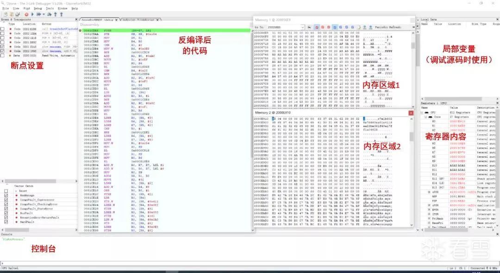
Task: Click second red icon in Memory 1 toolbar
Action: pyautogui.click(x=323, y=27)
